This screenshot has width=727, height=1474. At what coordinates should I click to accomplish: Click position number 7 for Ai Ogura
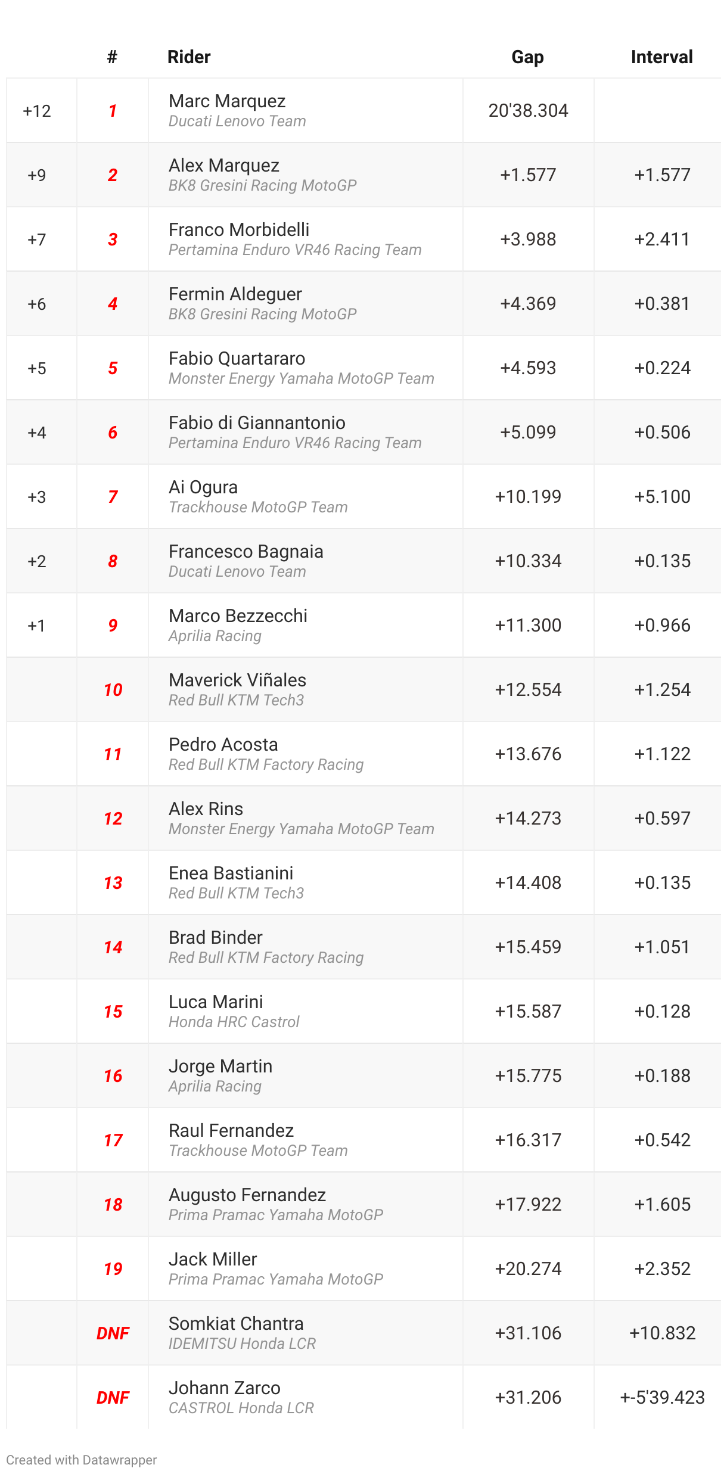coord(113,496)
